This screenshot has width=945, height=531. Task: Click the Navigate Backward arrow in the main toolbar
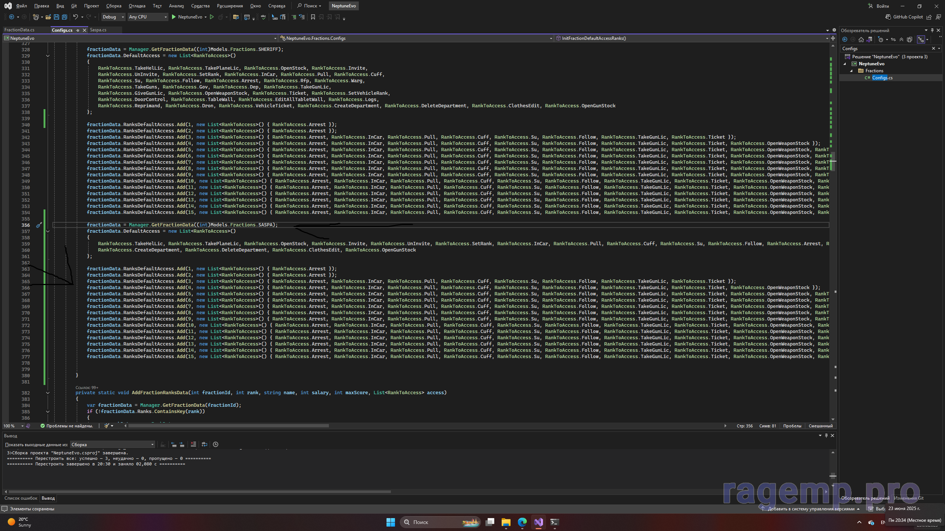tap(11, 17)
